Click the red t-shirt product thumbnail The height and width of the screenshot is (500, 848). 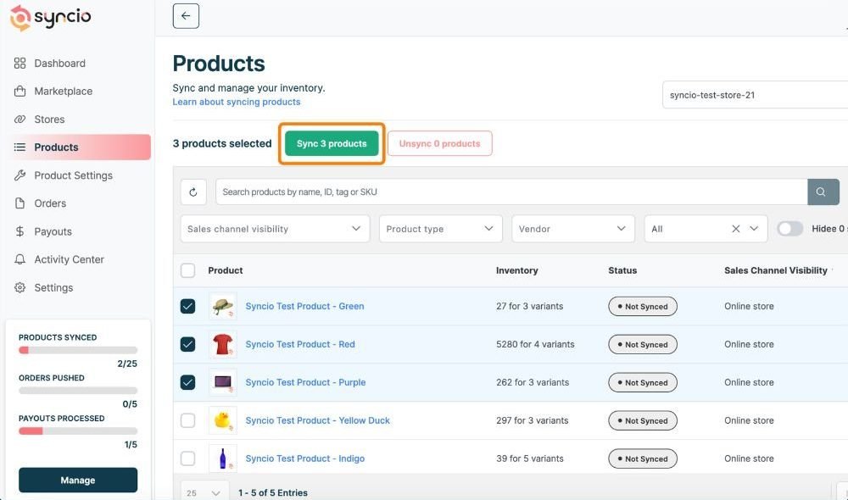click(223, 344)
